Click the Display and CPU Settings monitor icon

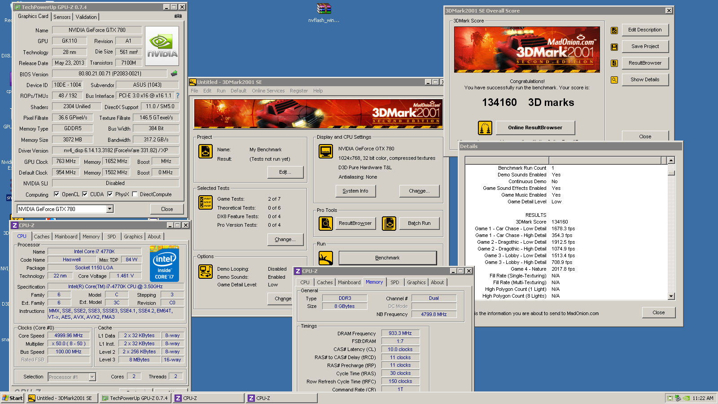pyautogui.click(x=326, y=151)
